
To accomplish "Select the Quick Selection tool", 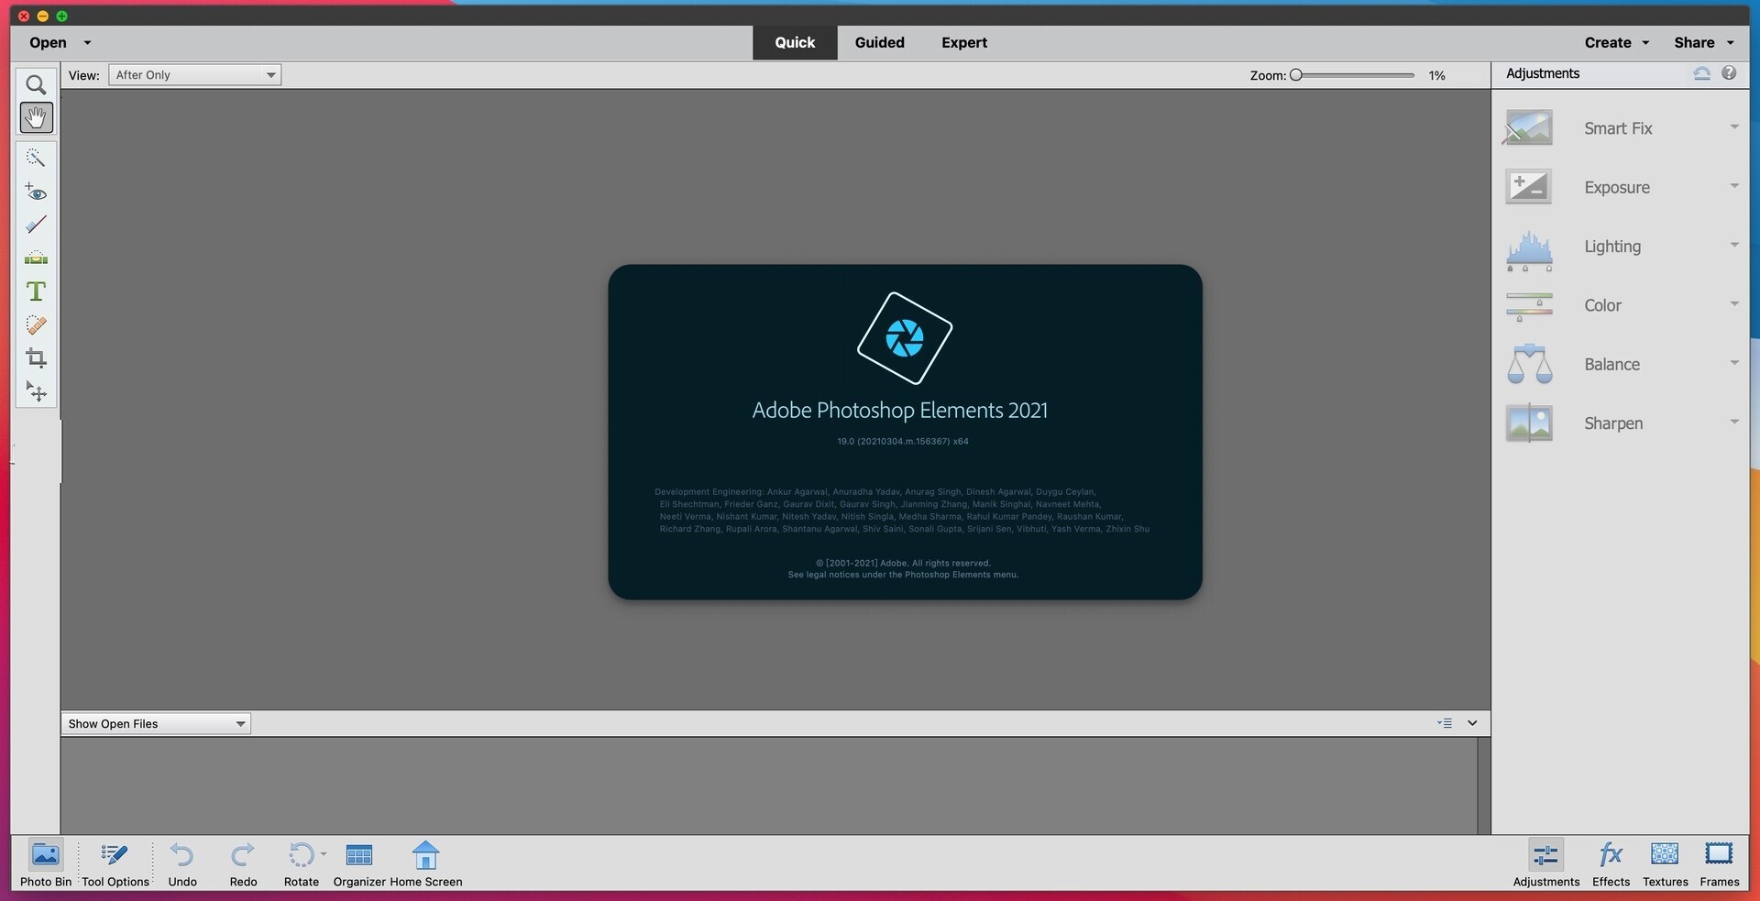I will pyautogui.click(x=36, y=158).
